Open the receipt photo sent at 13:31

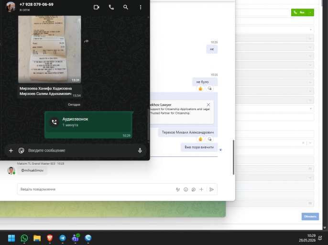50,49
